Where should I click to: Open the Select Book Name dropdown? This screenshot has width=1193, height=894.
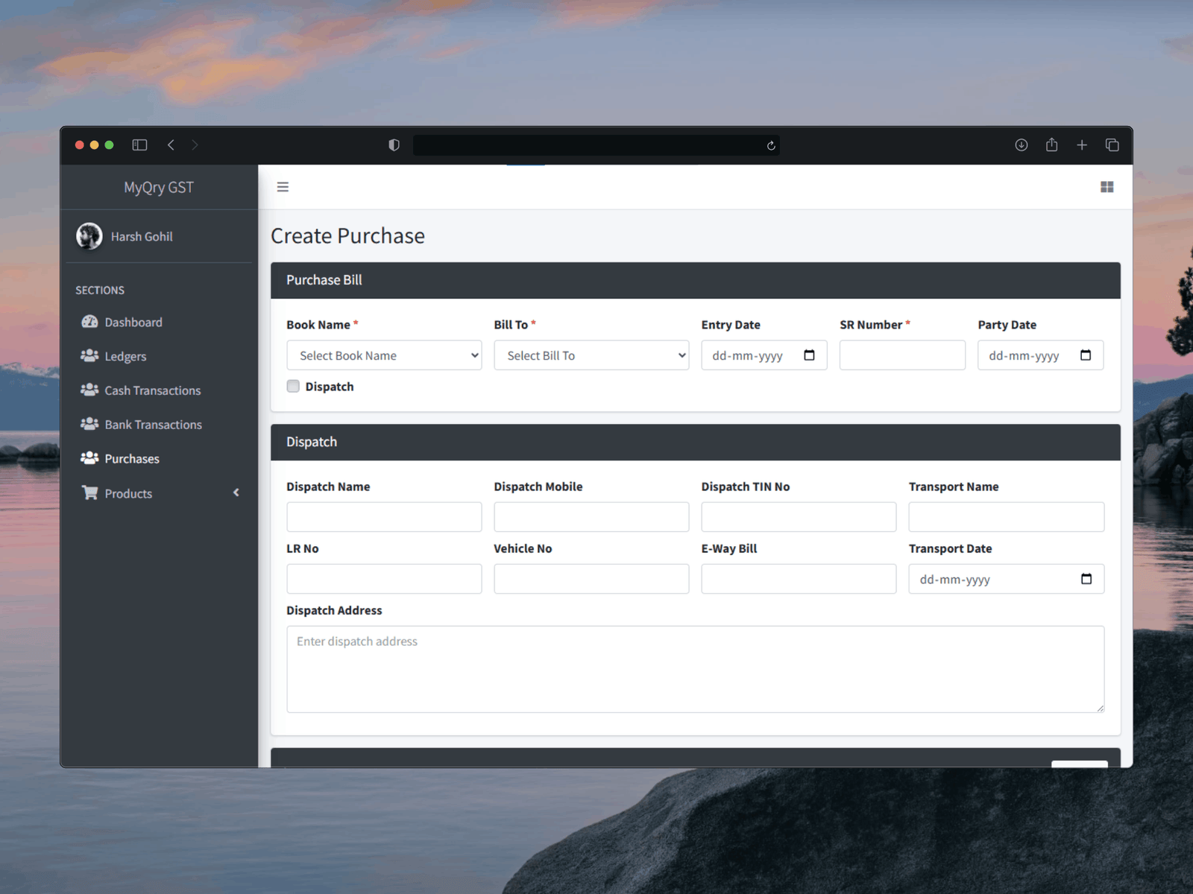pyautogui.click(x=384, y=355)
